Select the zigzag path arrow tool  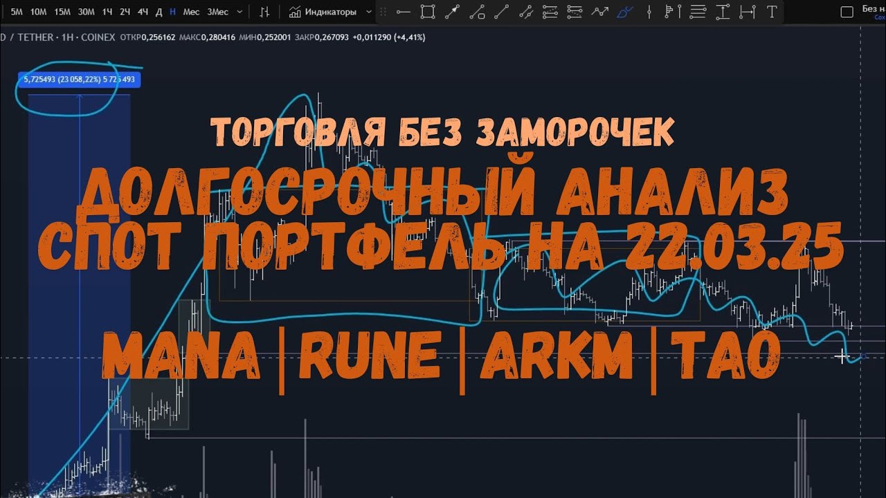(599, 12)
